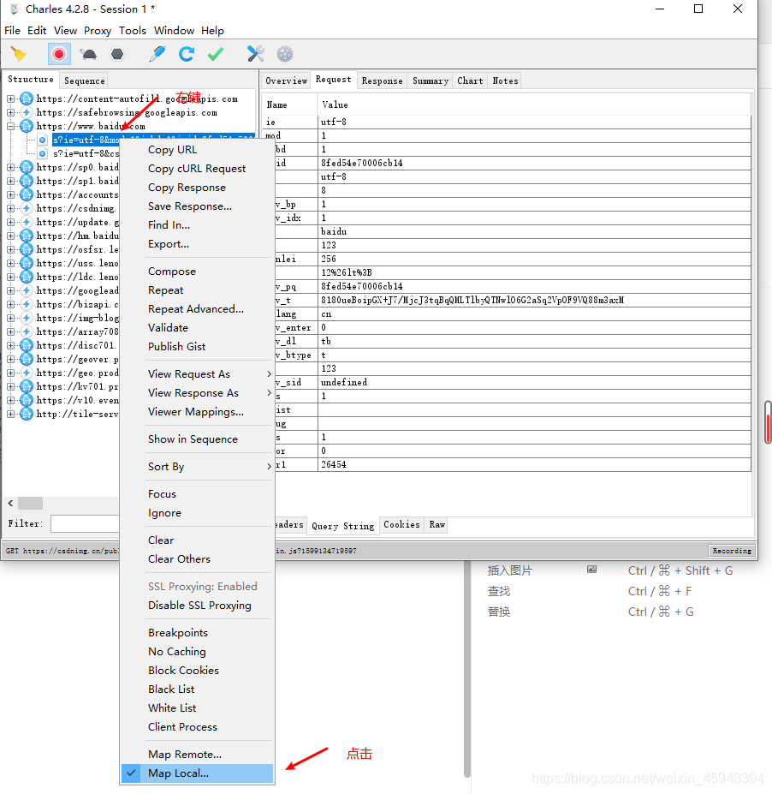Click lightning icon of img-blog host
772x794 pixels.
(x=27, y=318)
